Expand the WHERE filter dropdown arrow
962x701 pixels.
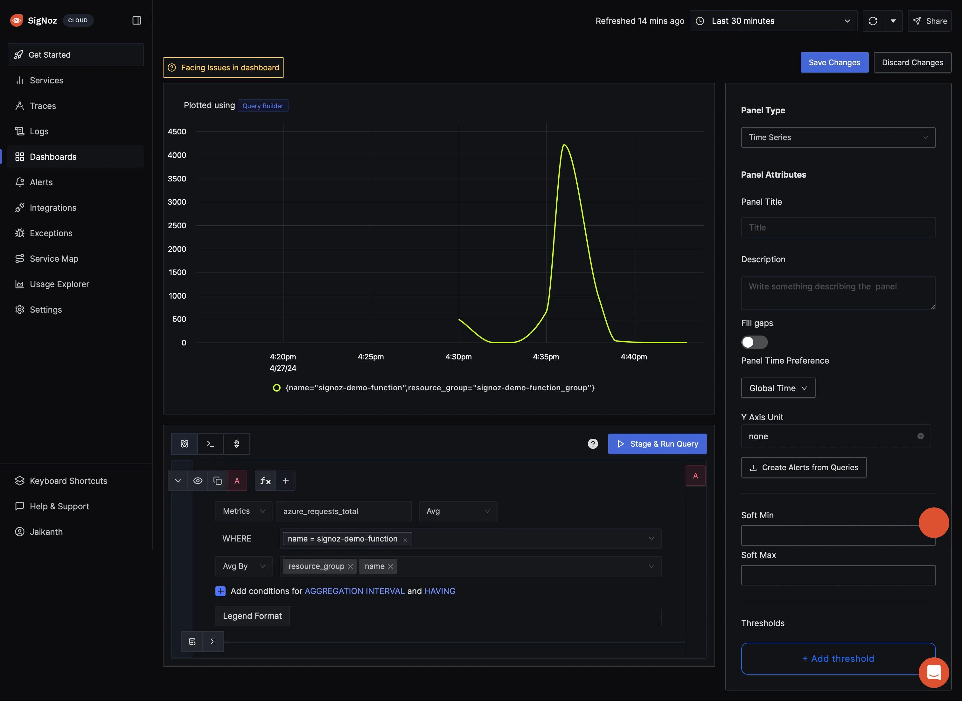[652, 539]
